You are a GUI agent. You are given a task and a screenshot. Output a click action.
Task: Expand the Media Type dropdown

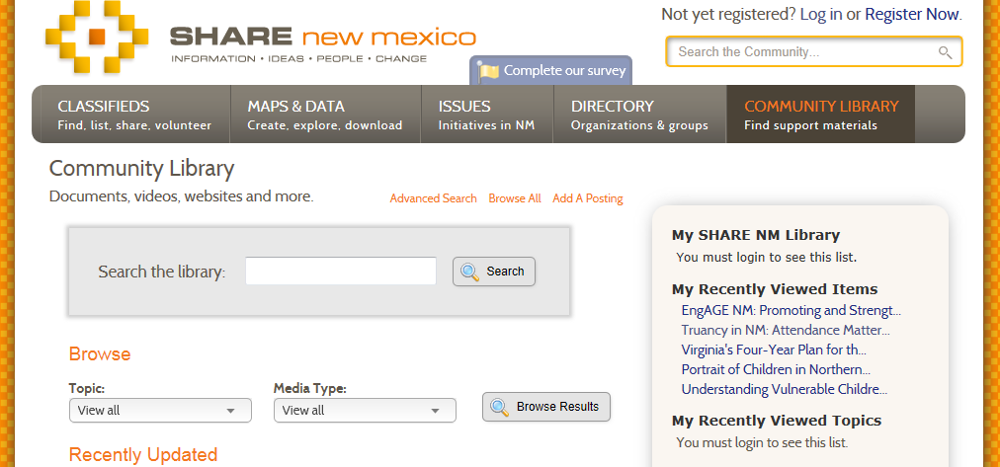point(365,411)
